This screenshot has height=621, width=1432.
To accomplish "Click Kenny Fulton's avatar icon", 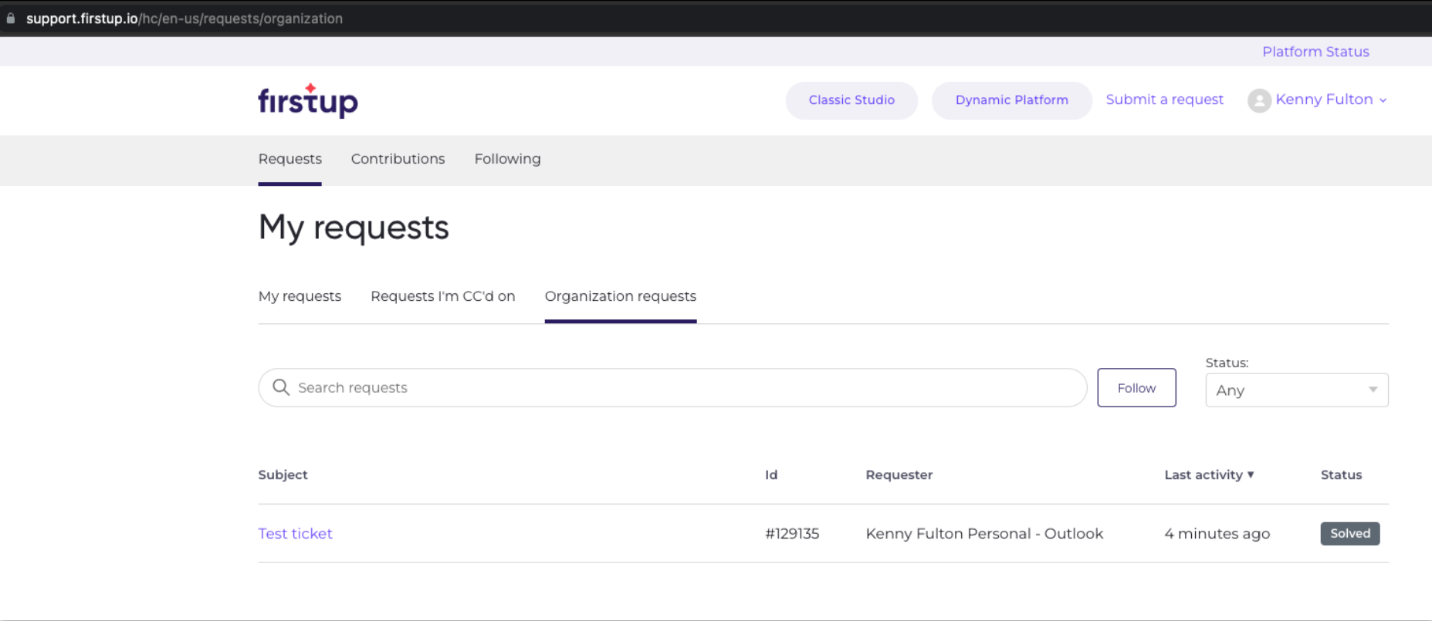I will pyautogui.click(x=1259, y=100).
